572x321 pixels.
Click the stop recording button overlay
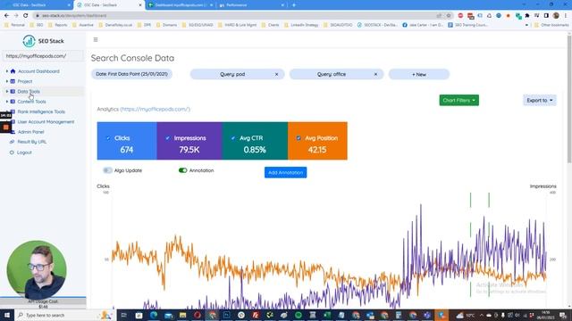[6, 128]
